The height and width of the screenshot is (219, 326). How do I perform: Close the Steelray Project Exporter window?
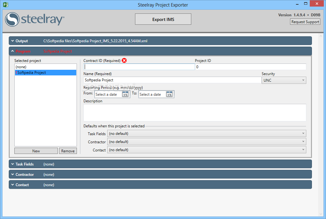click(317, 3)
